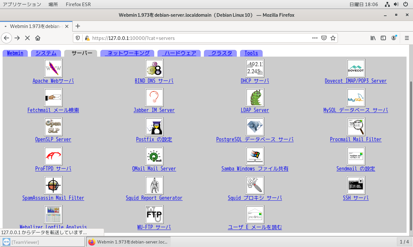Click the Squid Report Generator link

[154, 198]
